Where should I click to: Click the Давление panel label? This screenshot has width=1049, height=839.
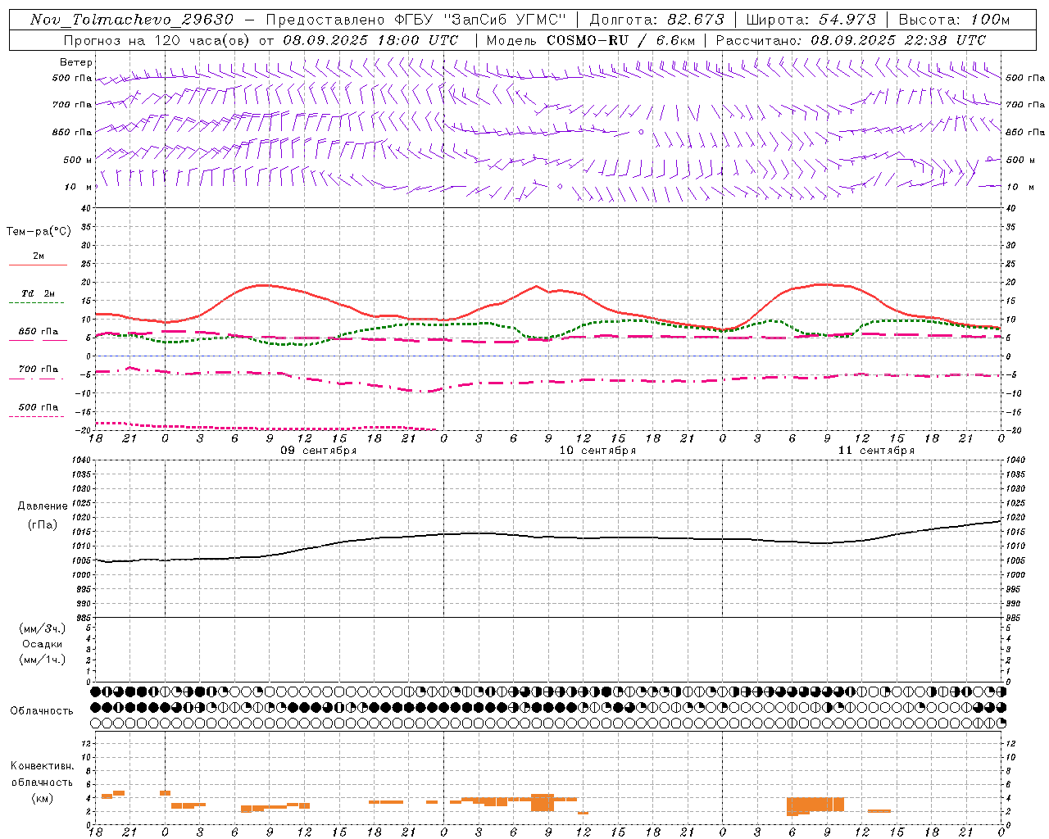pyautogui.click(x=43, y=506)
